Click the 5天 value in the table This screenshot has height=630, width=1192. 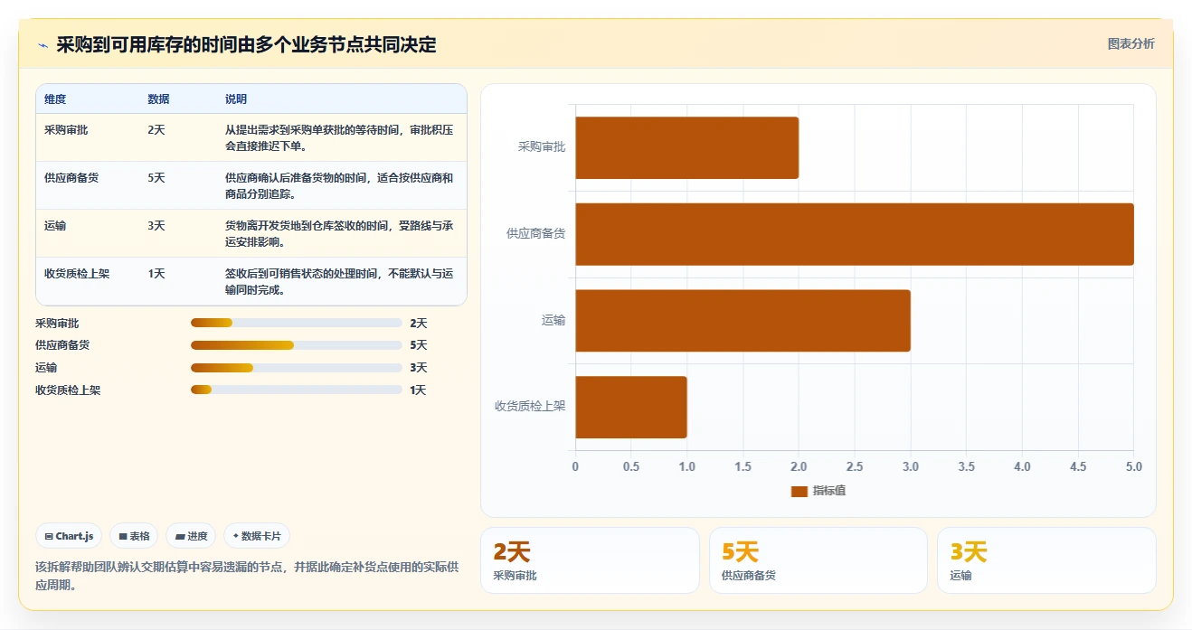[x=156, y=178]
